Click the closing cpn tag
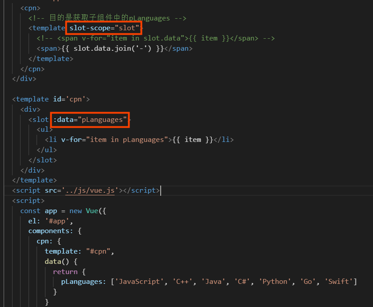 [32, 69]
